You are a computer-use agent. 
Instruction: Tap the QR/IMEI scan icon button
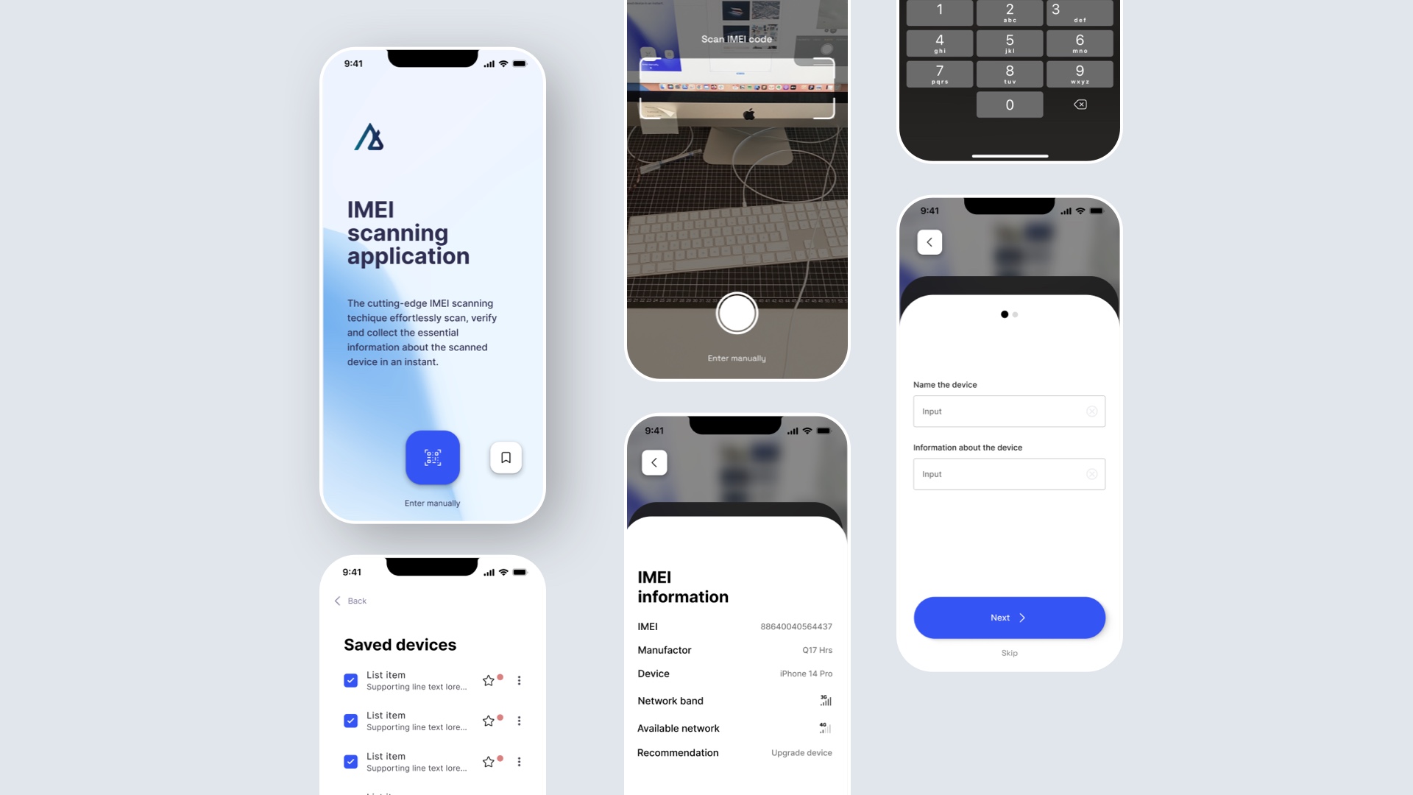(x=432, y=457)
